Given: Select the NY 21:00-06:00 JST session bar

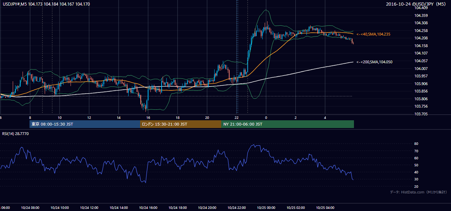Looking at the screenshot, I should click(288, 124).
